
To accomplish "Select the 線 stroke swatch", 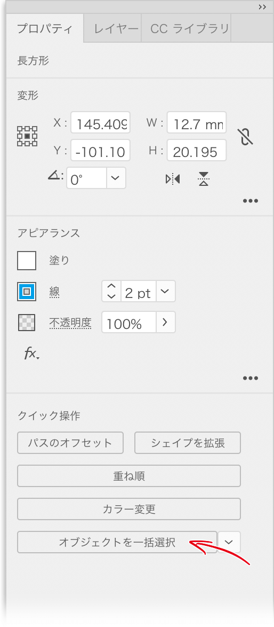I will (27, 292).
